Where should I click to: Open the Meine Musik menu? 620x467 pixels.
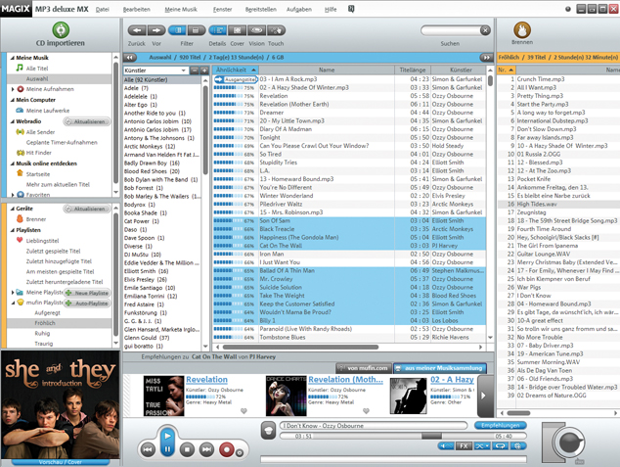[181, 10]
